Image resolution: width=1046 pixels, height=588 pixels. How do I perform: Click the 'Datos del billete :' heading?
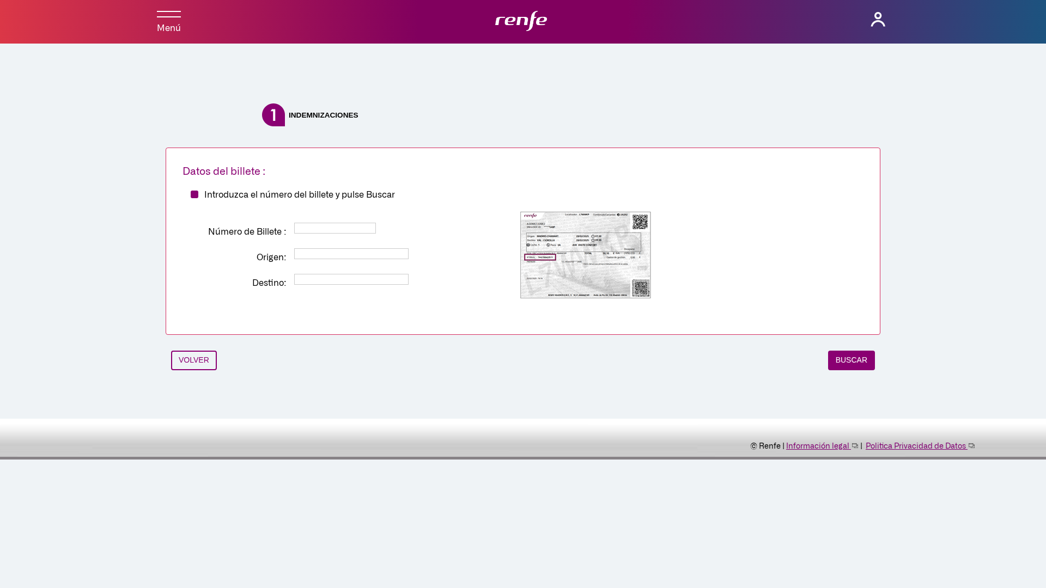224,171
